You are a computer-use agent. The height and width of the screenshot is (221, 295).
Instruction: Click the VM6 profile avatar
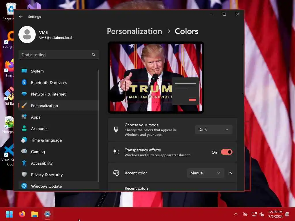point(27,35)
